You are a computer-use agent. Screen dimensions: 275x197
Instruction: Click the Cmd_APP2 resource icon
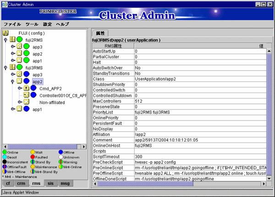pos(26,88)
